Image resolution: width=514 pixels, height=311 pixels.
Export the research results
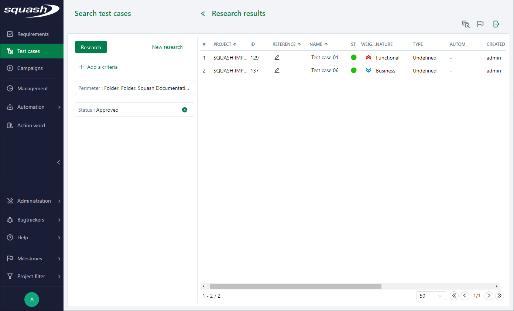(496, 24)
